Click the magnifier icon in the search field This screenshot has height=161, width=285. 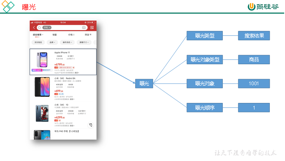coord(40,28)
